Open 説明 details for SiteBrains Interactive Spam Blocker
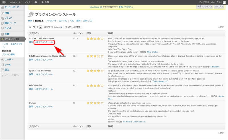 point(31,60)
